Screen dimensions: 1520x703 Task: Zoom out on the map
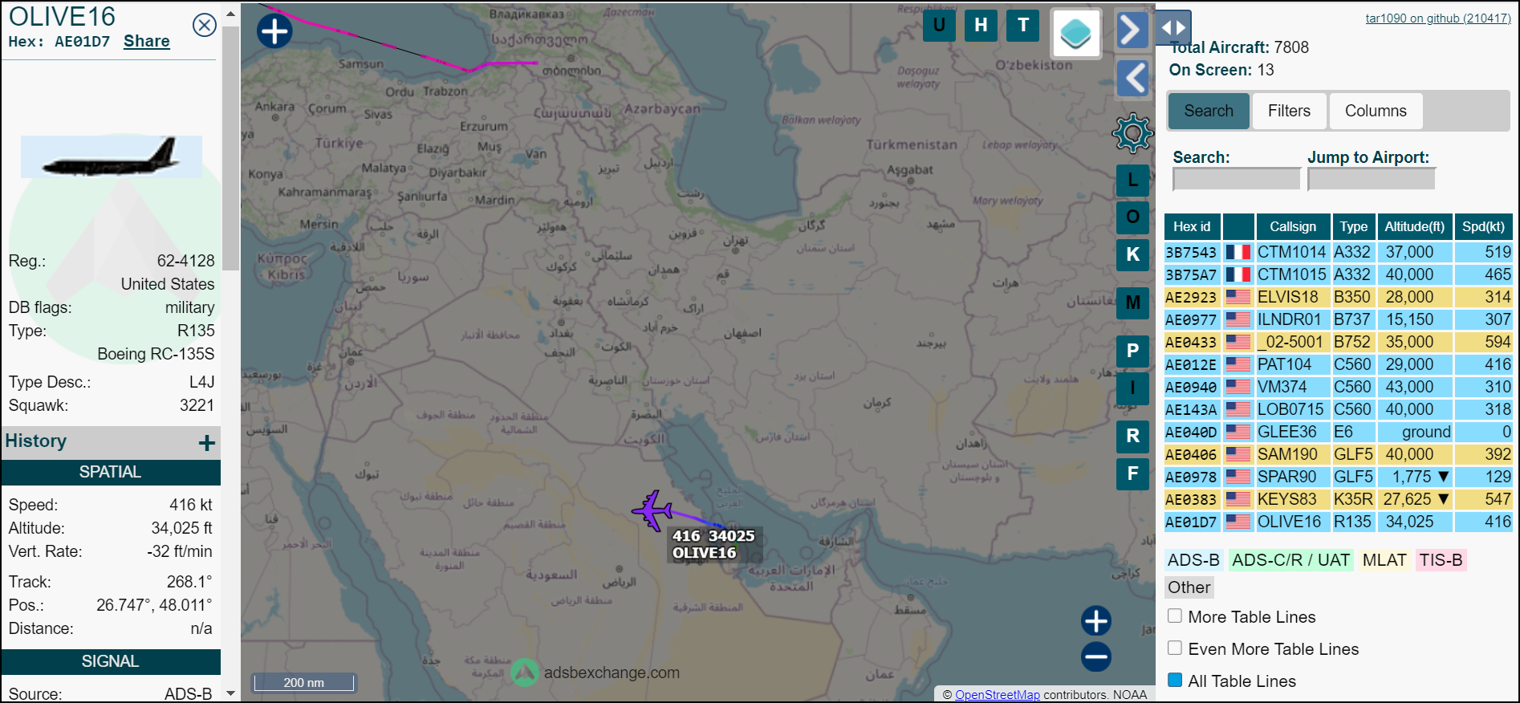click(x=1096, y=656)
